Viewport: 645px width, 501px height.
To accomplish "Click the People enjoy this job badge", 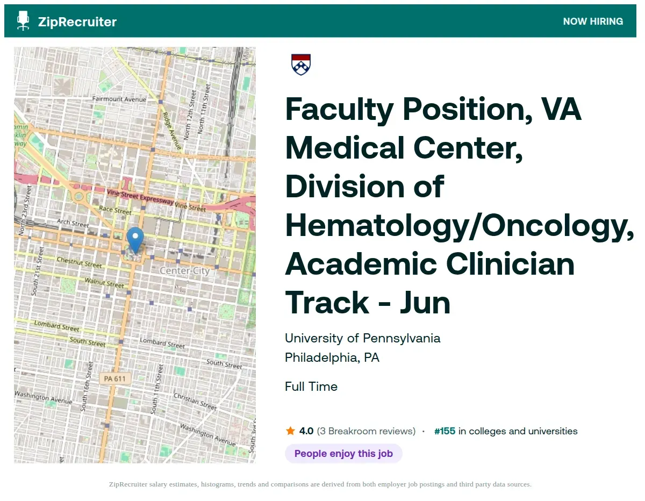I will click(343, 453).
